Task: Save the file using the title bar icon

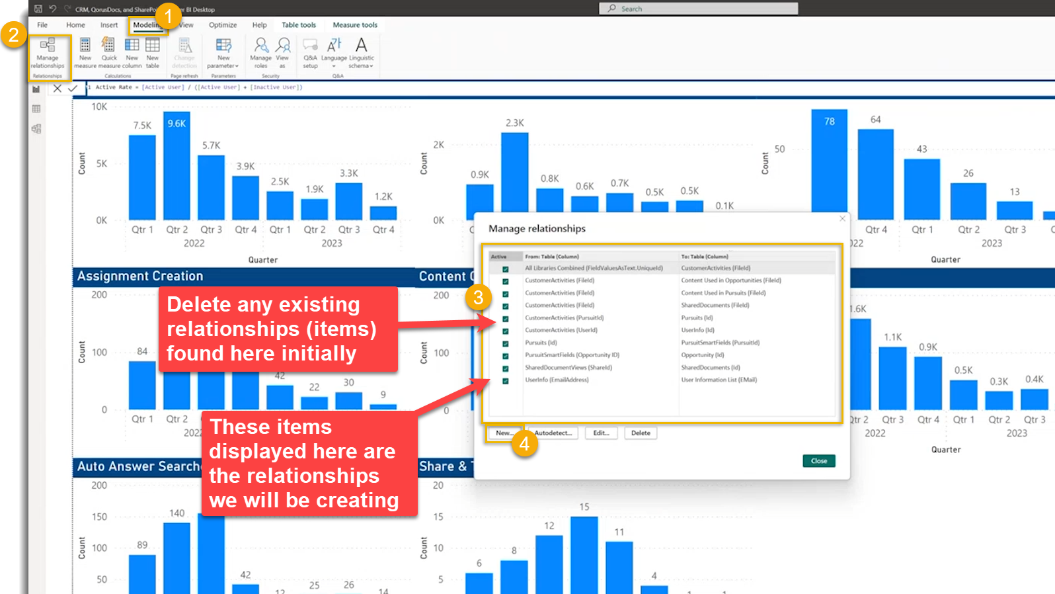Action: point(38,9)
